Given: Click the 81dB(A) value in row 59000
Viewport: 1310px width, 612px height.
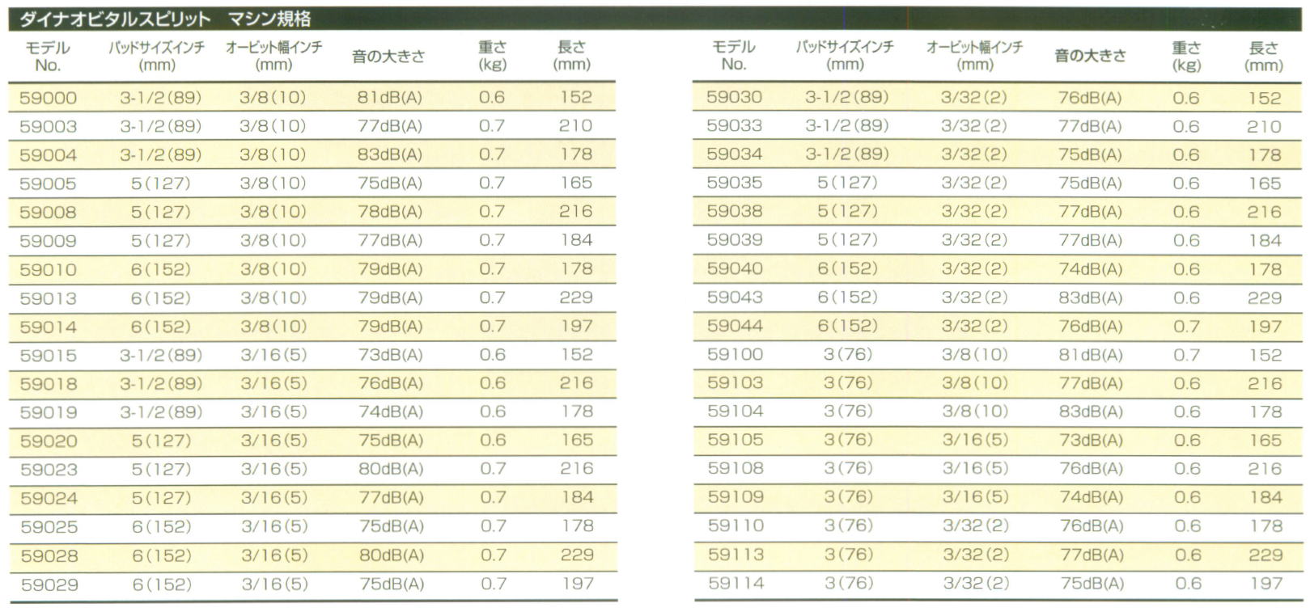Looking at the screenshot, I should [390, 98].
